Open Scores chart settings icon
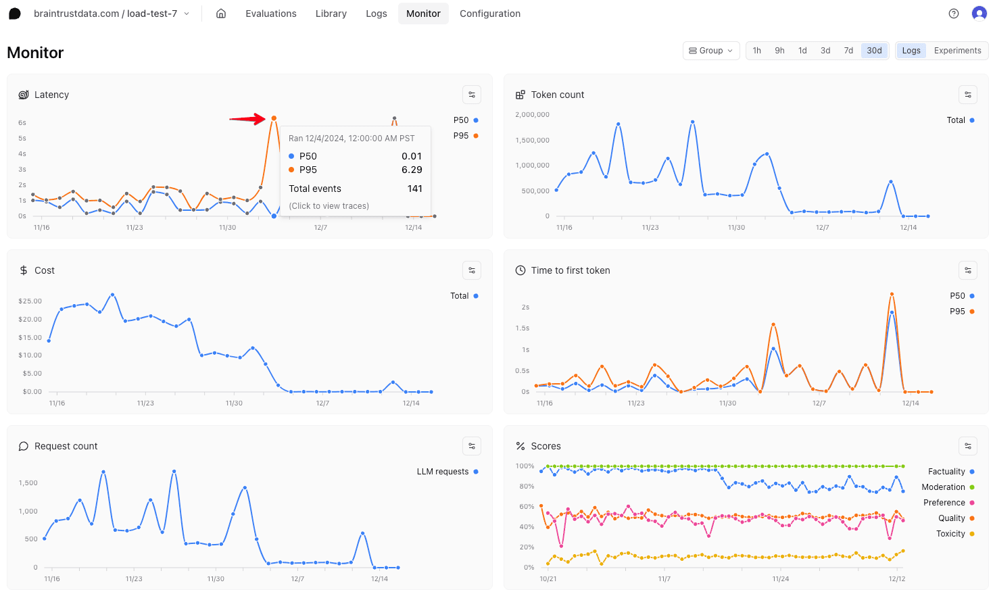Image resolution: width=993 pixels, height=594 pixels. 968,446
